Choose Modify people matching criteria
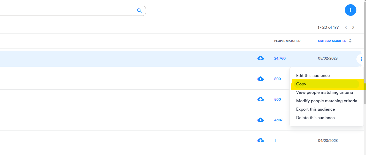 pyautogui.click(x=326, y=101)
